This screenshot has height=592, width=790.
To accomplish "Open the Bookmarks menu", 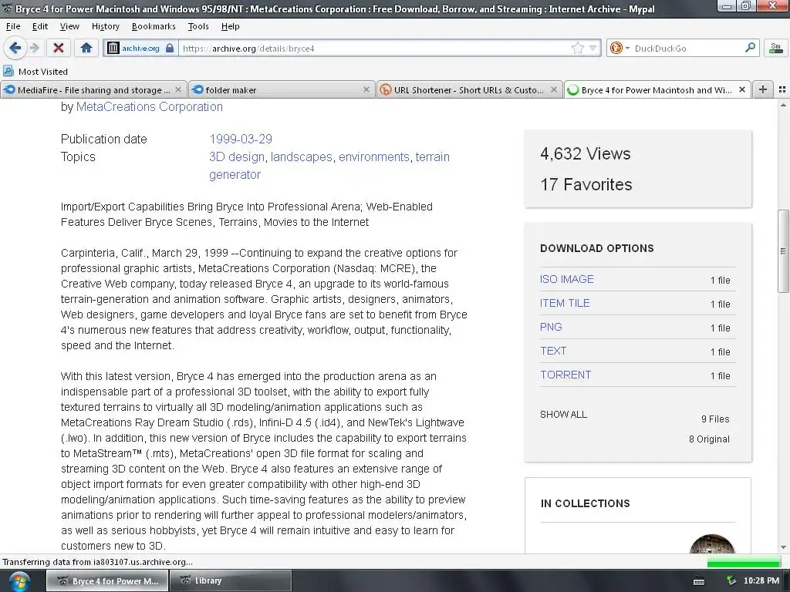I will (154, 26).
